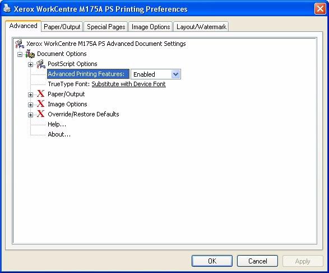The width and height of the screenshot is (329, 273).
Task: Expand the PostScript Options node
Action: tap(30, 64)
